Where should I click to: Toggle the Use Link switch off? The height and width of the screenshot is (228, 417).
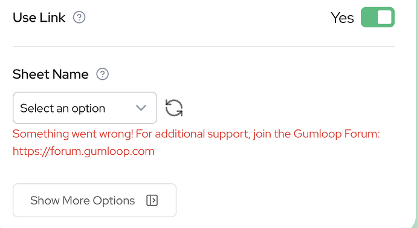click(378, 18)
